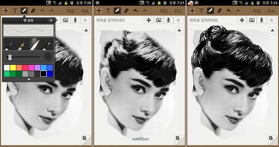Choose the pencil type in pen settings
The image size is (279, 147).
(35, 45)
